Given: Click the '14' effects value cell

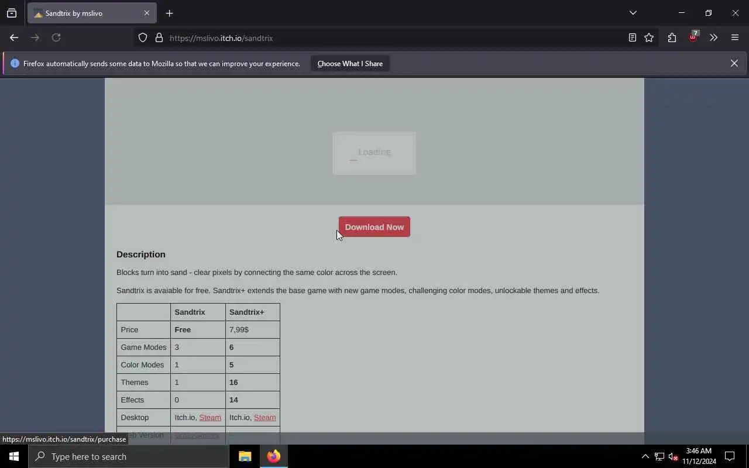Looking at the screenshot, I should point(253,400).
